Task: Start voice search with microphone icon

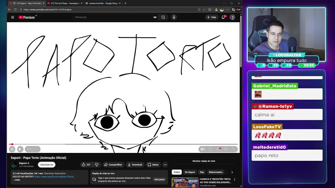Action: (174, 17)
